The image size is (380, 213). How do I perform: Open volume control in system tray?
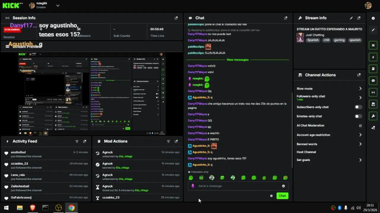359,208
